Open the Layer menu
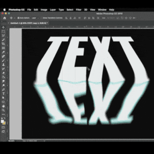Image resolution: width=154 pixels, height=154 pixels. point(53,10)
